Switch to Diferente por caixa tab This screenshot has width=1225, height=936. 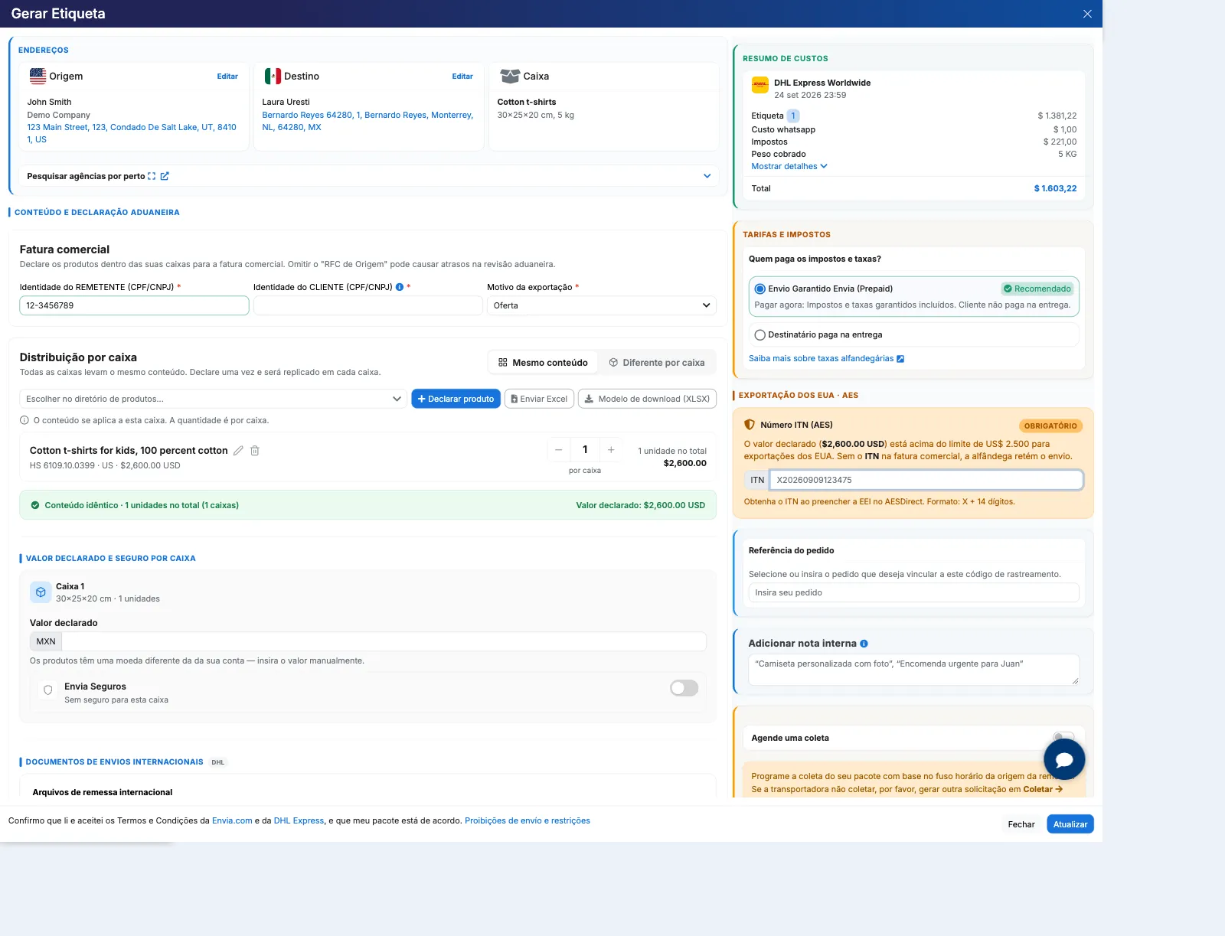pos(656,363)
